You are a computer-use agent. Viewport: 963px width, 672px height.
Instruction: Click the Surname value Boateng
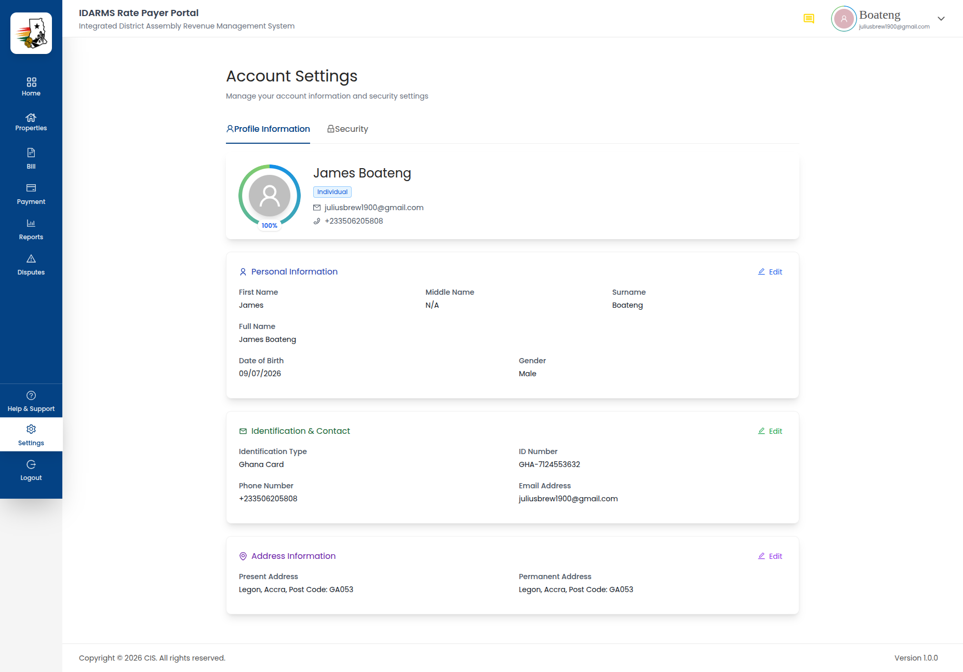point(627,305)
